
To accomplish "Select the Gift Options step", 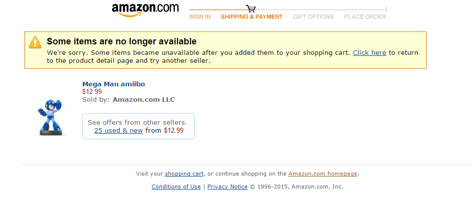I will tap(313, 17).
